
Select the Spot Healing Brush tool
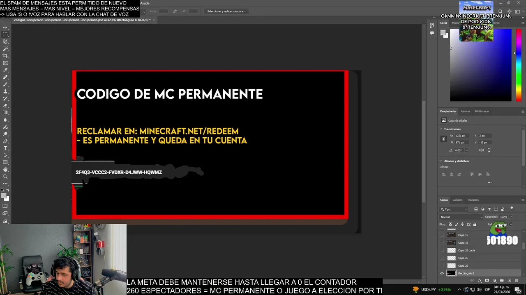coord(5,77)
